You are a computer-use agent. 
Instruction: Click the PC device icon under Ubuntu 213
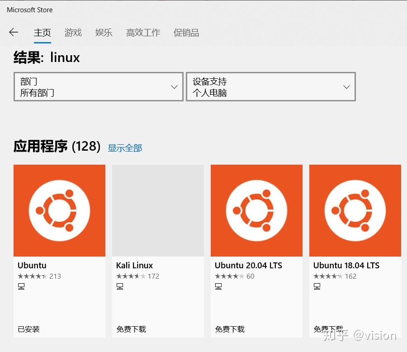tap(21, 286)
